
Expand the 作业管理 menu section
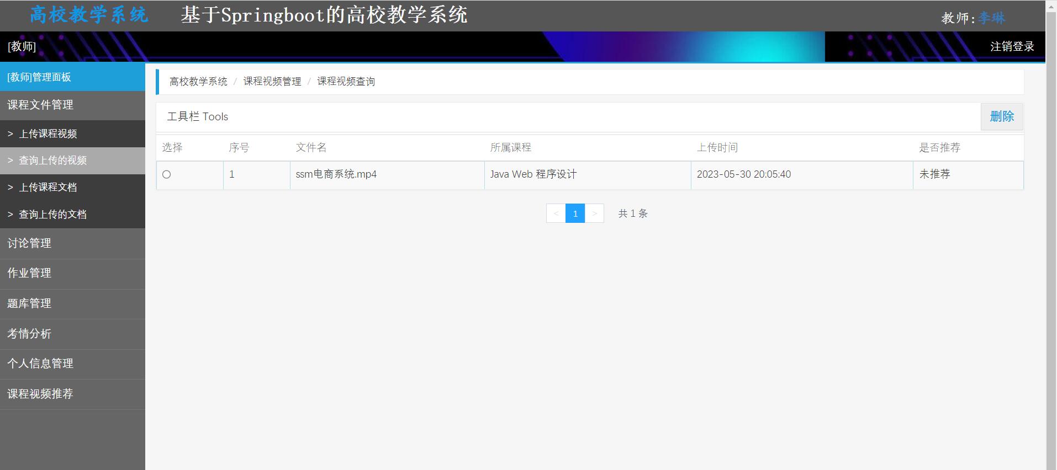pyautogui.click(x=72, y=274)
